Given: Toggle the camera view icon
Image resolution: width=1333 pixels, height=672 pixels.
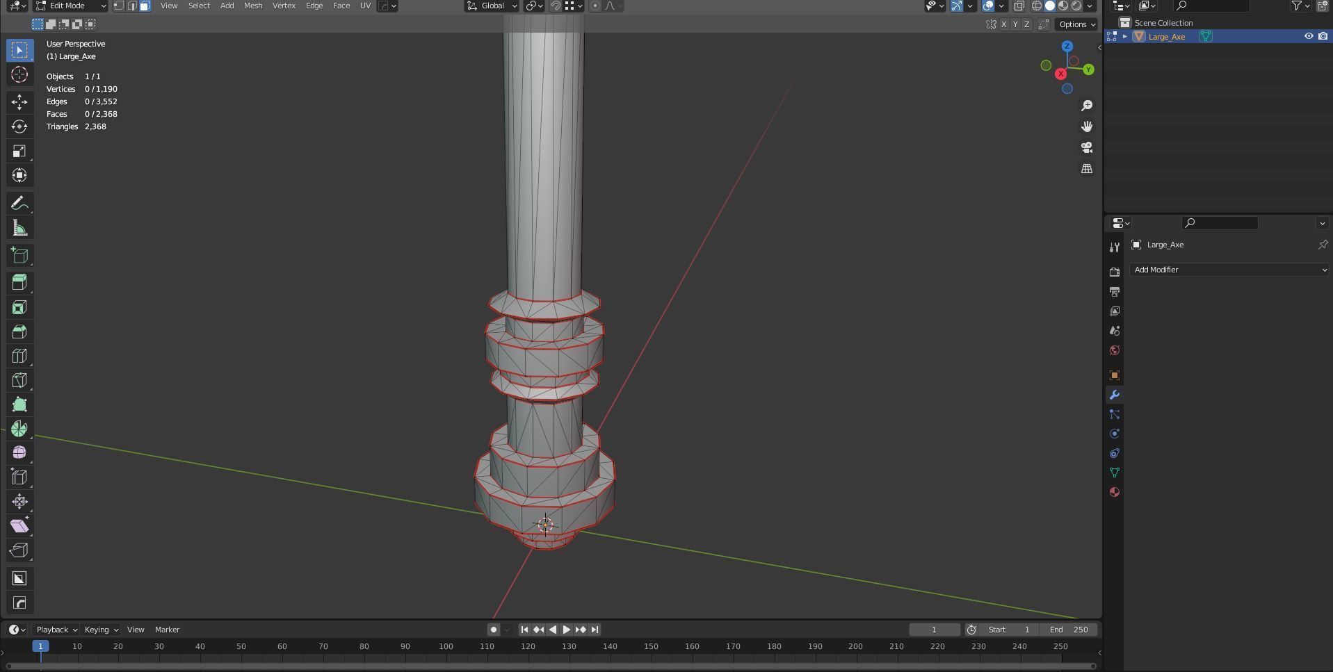Looking at the screenshot, I should 1087,147.
